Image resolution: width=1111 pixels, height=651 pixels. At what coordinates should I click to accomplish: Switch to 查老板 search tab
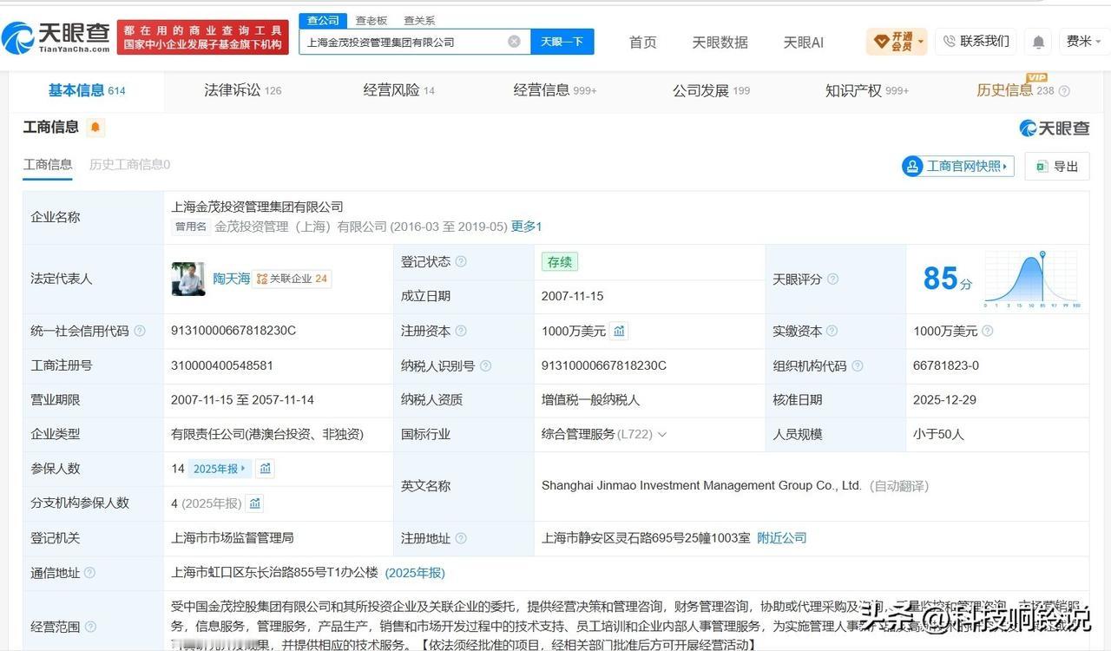(x=371, y=20)
